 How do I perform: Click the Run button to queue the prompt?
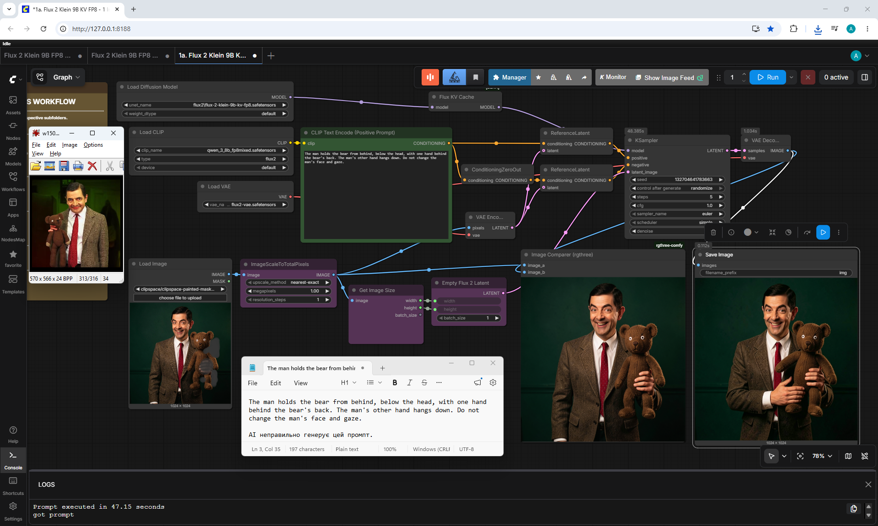pyautogui.click(x=768, y=77)
